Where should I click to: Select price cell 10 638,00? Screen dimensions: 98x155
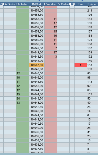click(37, 145)
